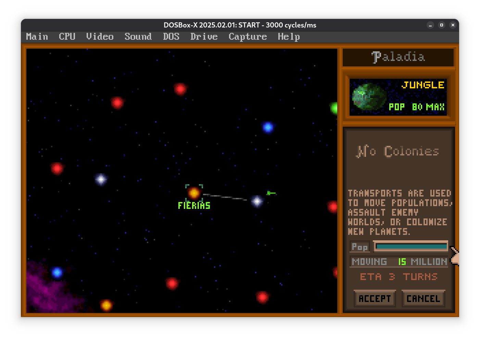Select the white star left of Fierias
Screen dimensions: 480x340
coord(101,179)
